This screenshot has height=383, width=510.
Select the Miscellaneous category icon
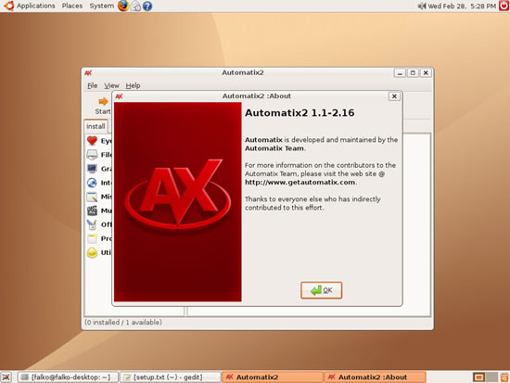92,197
